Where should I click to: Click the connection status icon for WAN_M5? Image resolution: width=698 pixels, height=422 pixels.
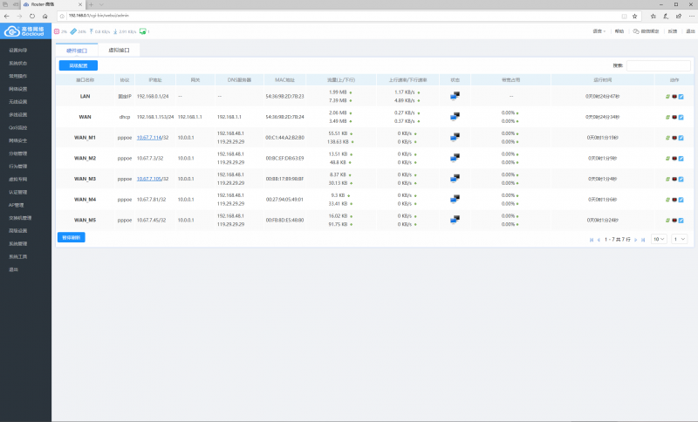pos(455,220)
